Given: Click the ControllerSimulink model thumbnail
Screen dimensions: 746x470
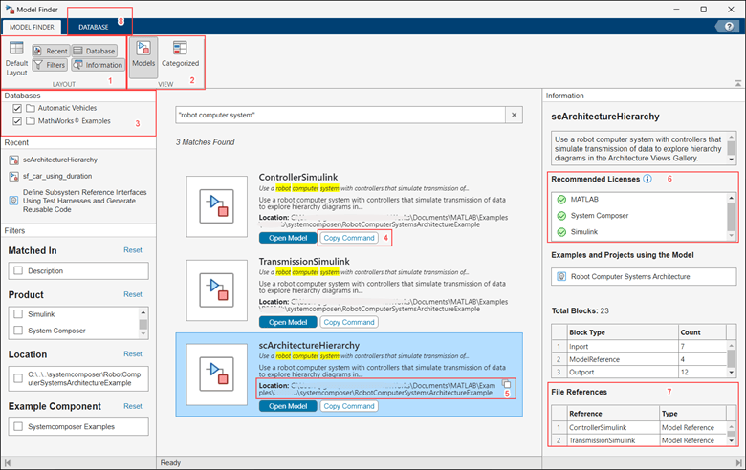Looking at the screenshot, I should pyautogui.click(x=217, y=206).
